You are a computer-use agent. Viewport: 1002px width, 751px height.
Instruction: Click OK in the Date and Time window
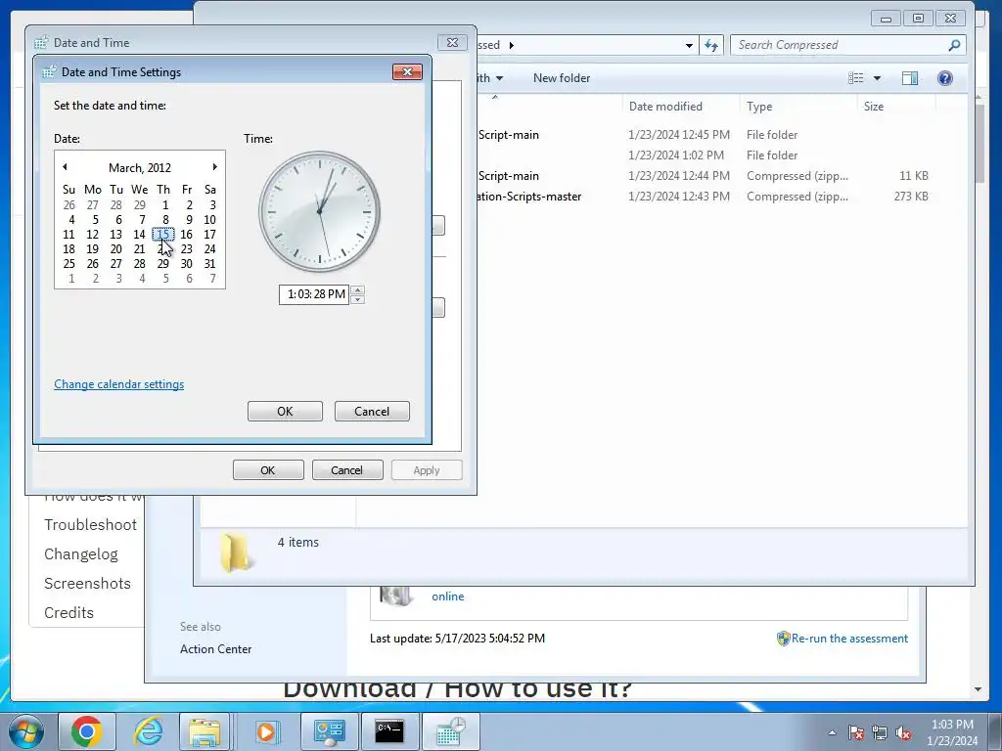pyautogui.click(x=268, y=470)
